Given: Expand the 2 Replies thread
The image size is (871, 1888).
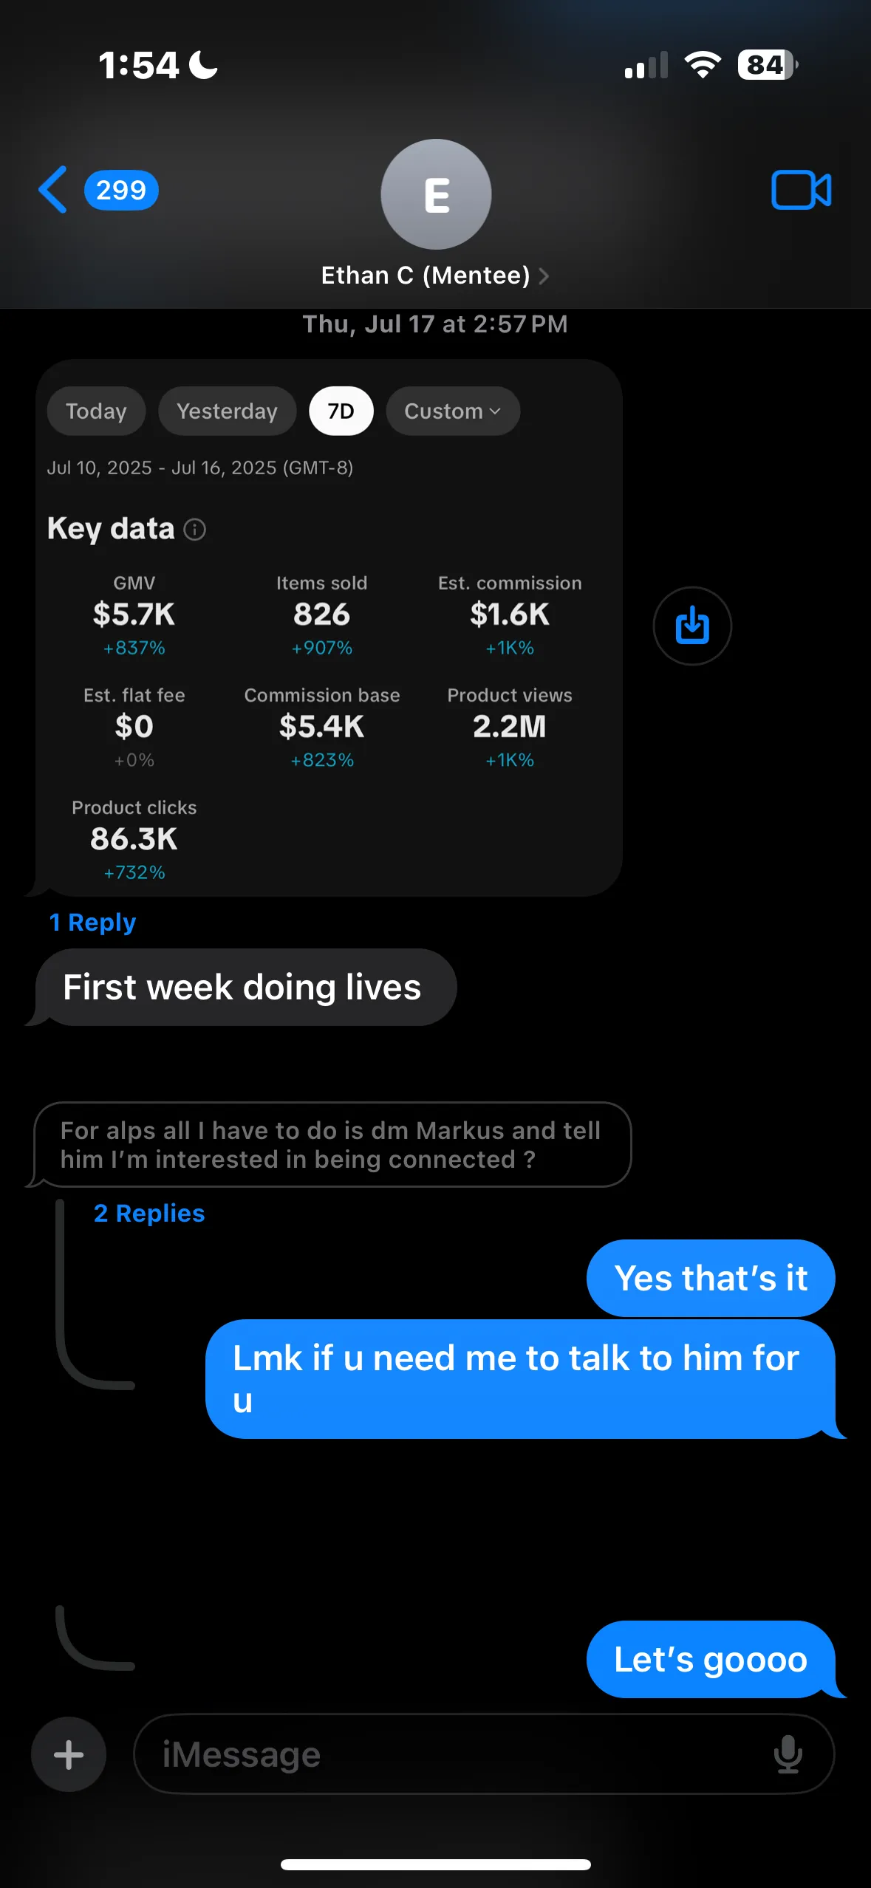Looking at the screenshot, I should click(x=149, y=1213).
